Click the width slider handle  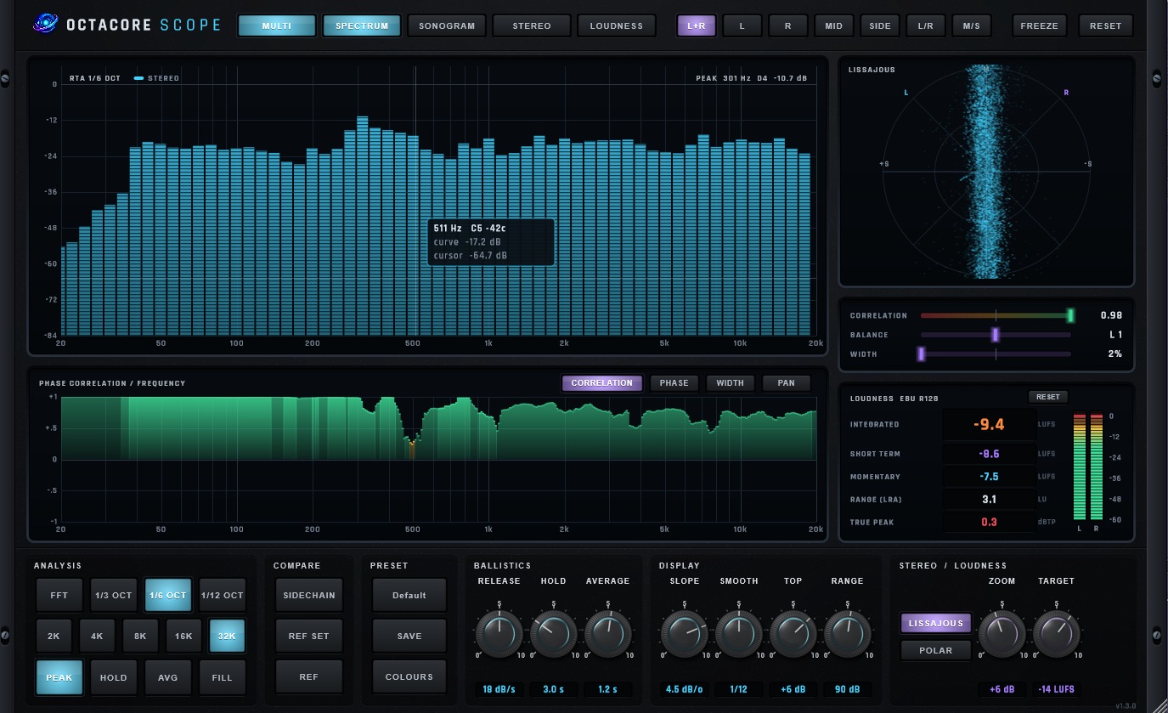coord(921,354)
